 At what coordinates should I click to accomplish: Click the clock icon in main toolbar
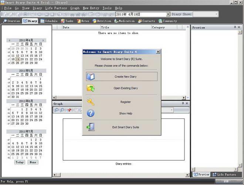(60, 14)
